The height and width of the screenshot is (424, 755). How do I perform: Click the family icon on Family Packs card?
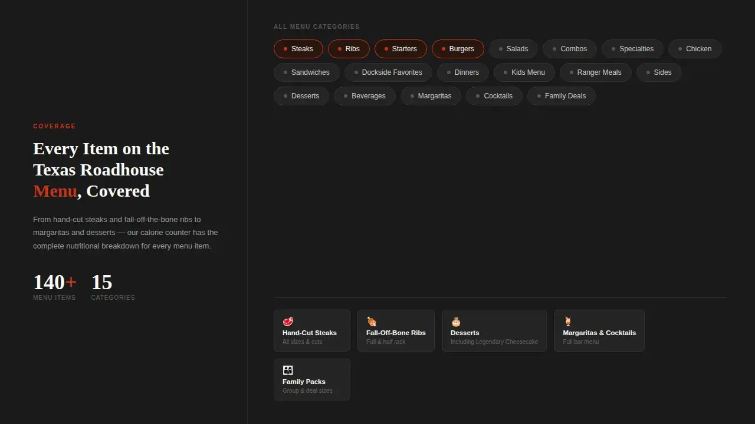288,370
